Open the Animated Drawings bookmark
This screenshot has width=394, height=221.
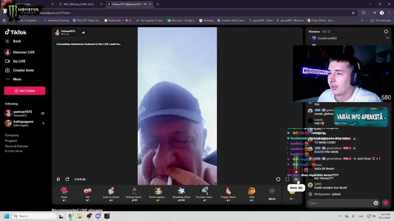click(x=56, y=21)
